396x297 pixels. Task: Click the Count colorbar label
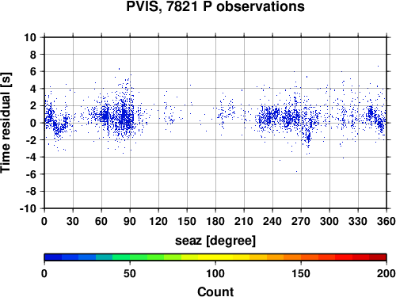tap(215, 291)
